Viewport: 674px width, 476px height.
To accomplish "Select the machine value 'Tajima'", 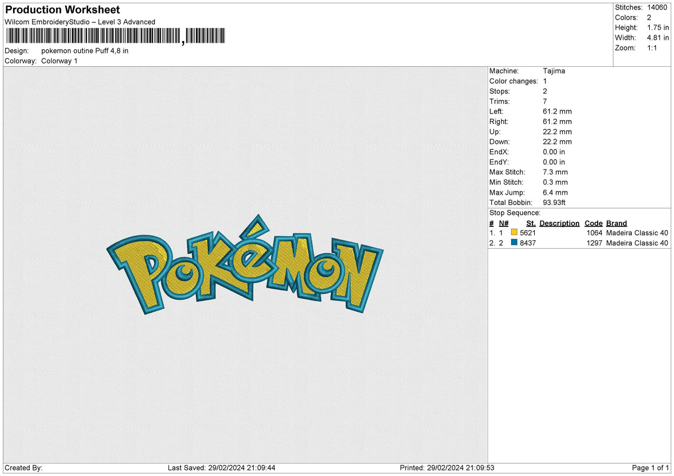I will (x=554, y=71).
